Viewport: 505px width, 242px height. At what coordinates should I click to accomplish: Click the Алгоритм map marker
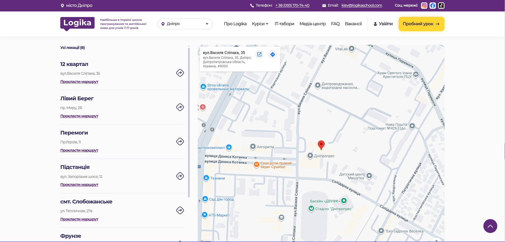click(x=253, y=147)
